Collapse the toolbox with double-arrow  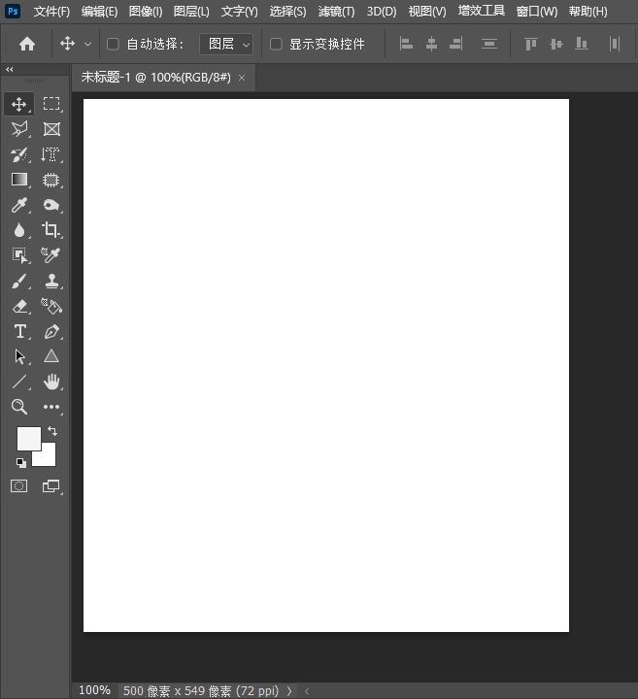click(10, 70)
